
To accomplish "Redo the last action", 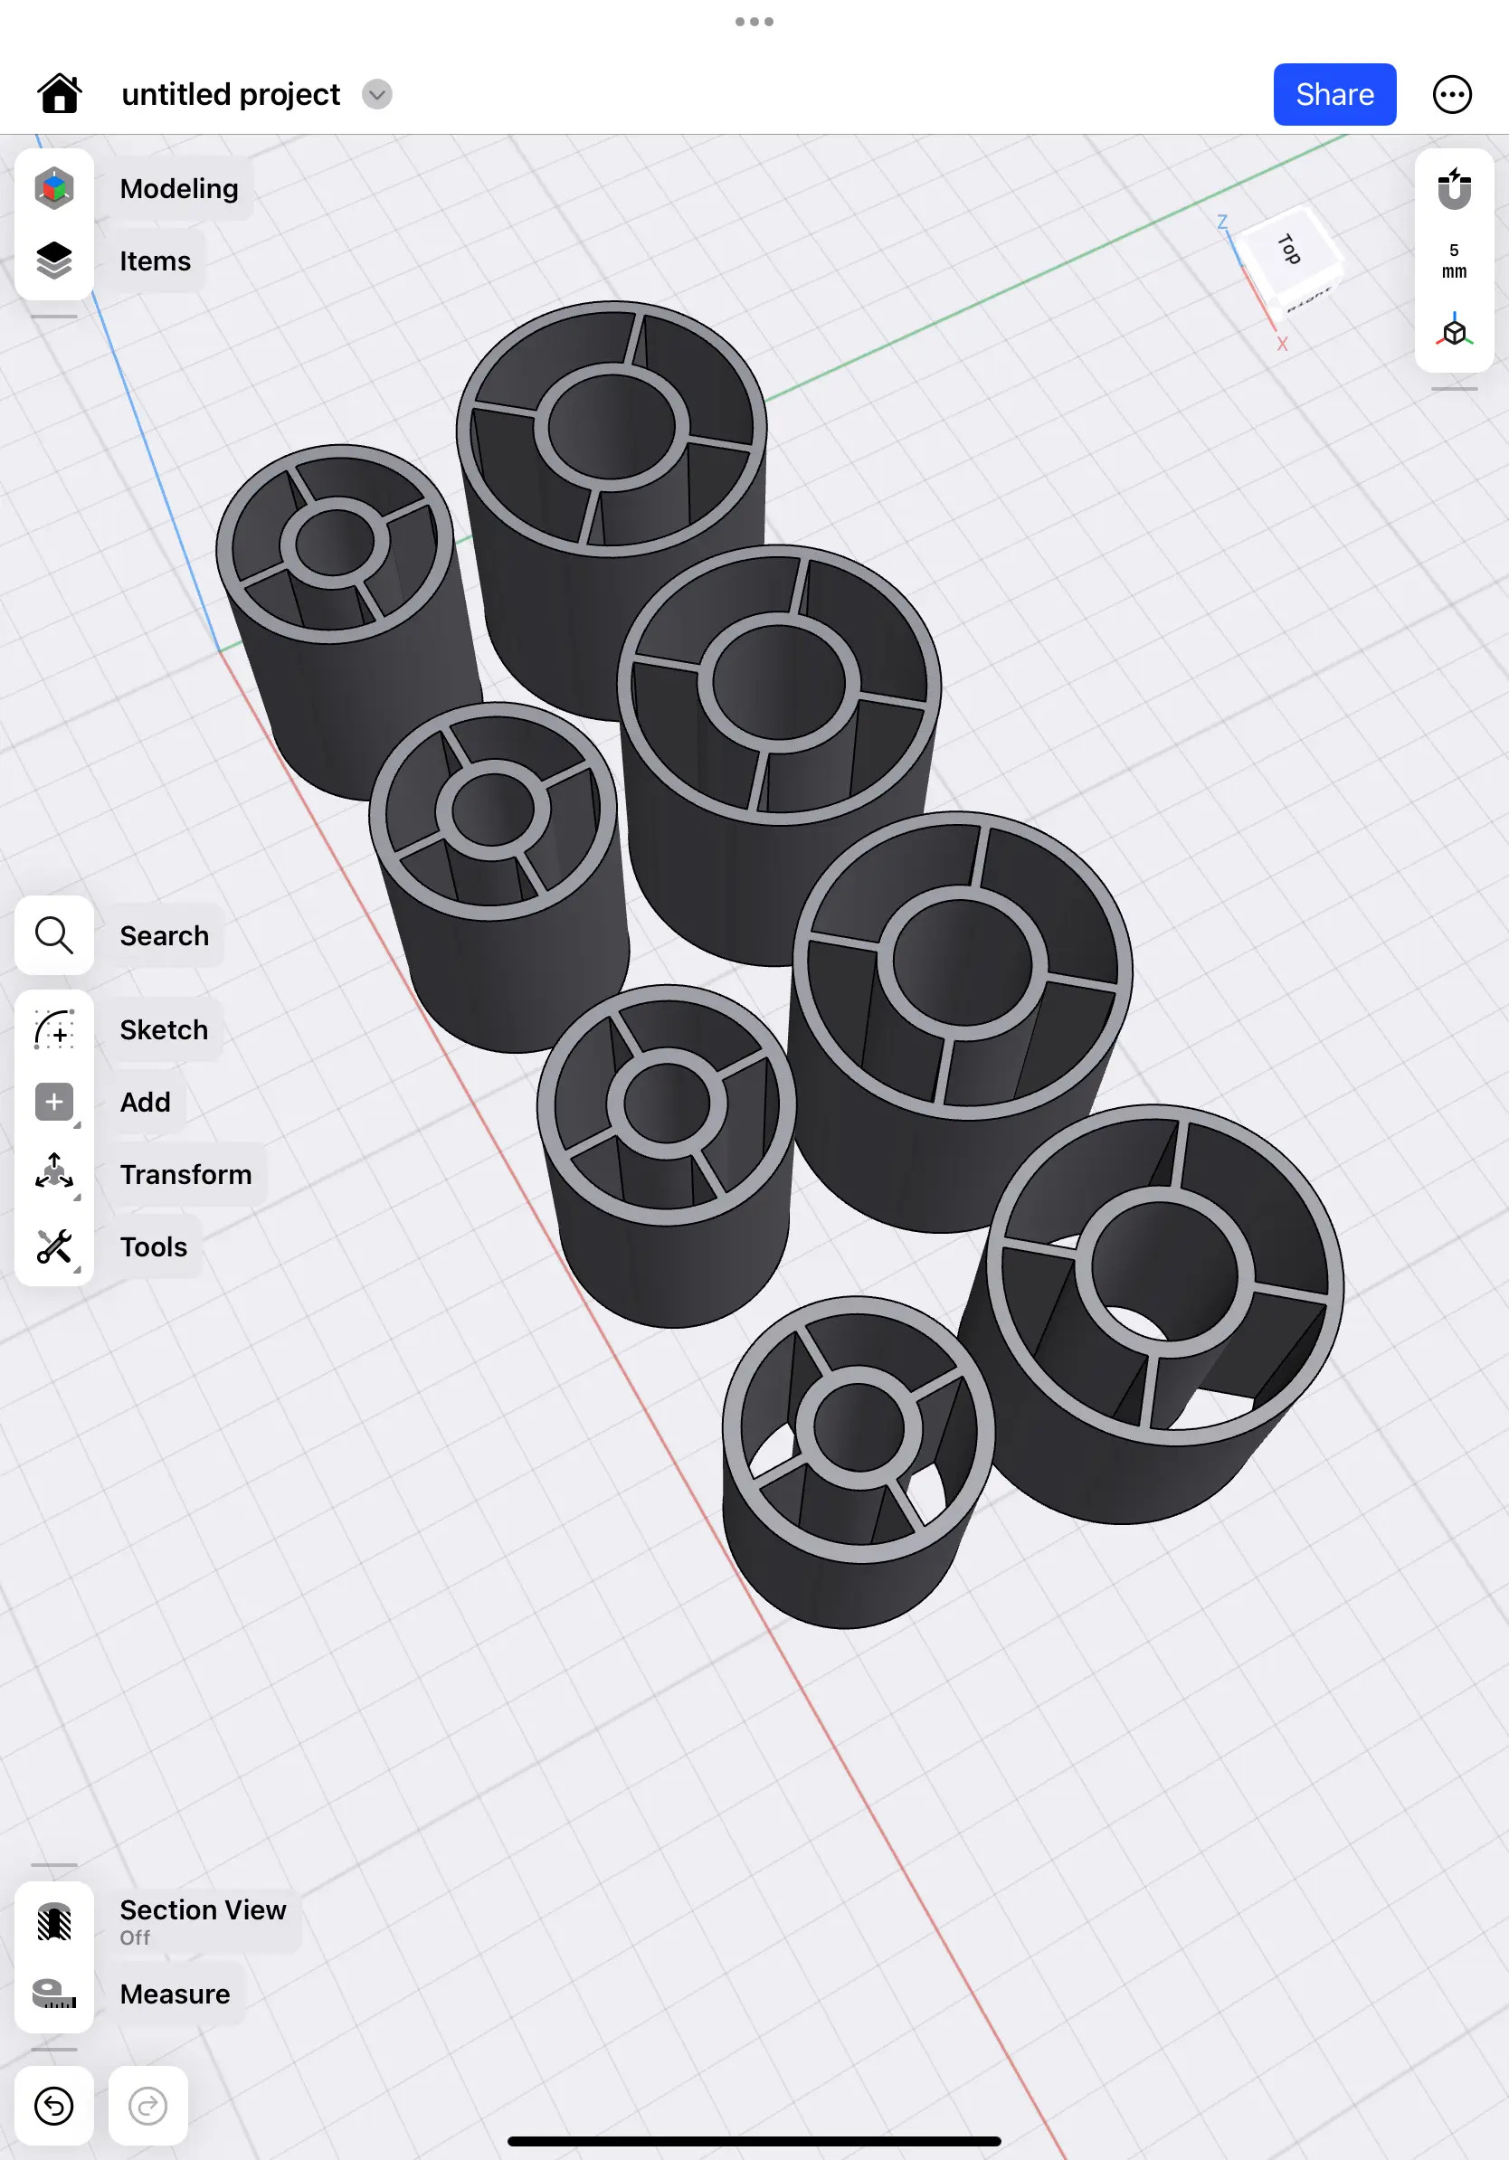I will tap(147, 2107).
